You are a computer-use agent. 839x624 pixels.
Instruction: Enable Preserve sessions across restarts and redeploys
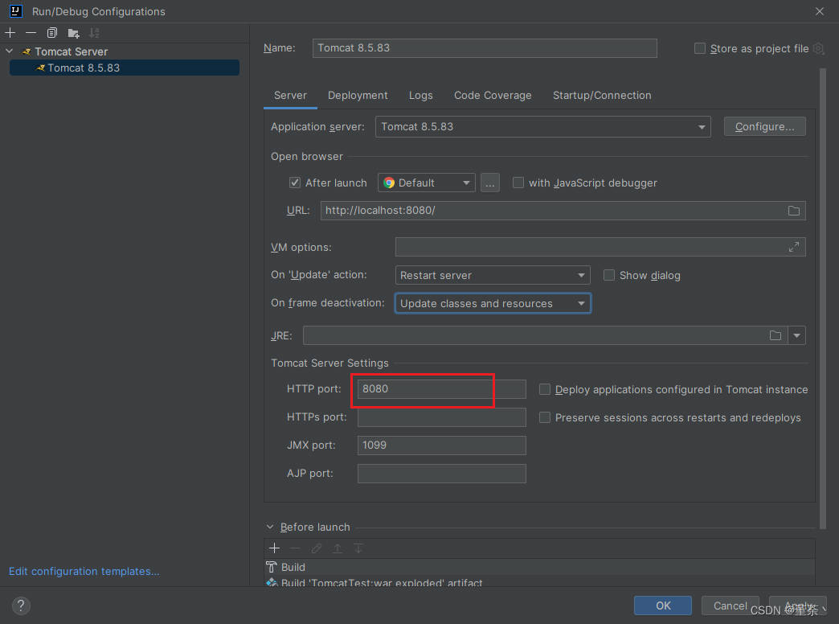(x=544, y=417)
